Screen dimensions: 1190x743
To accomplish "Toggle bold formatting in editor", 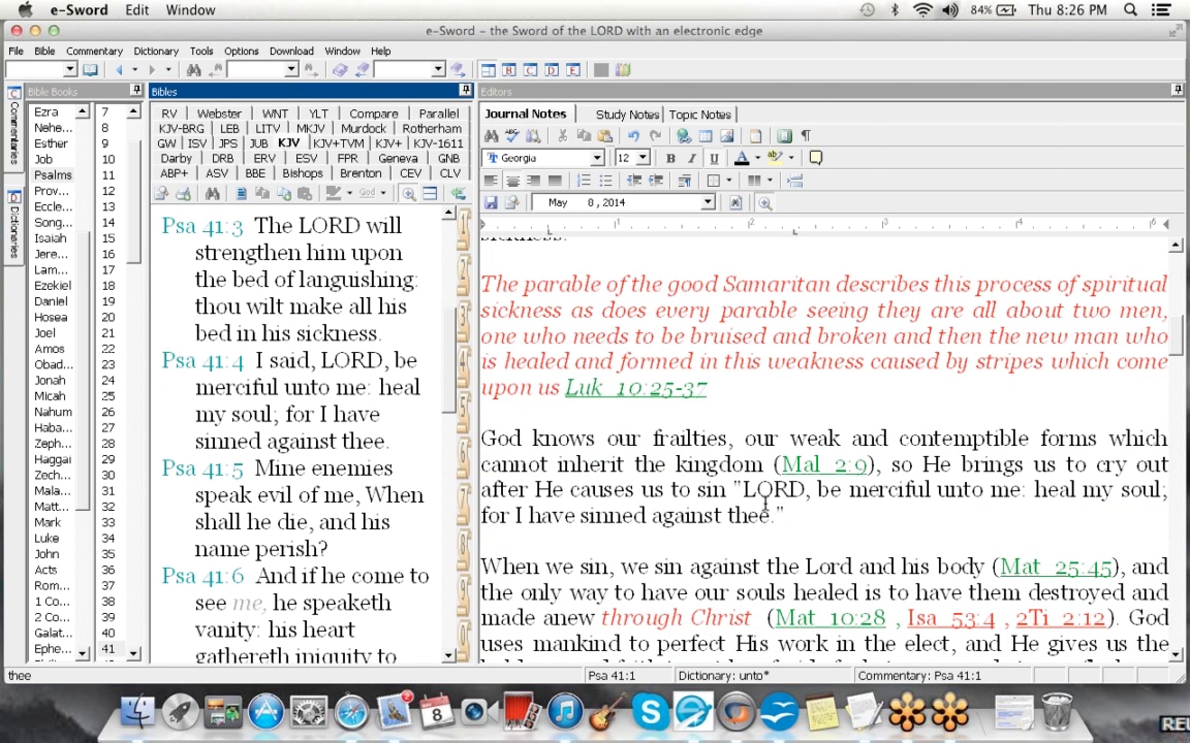I will tap(670, 158).
